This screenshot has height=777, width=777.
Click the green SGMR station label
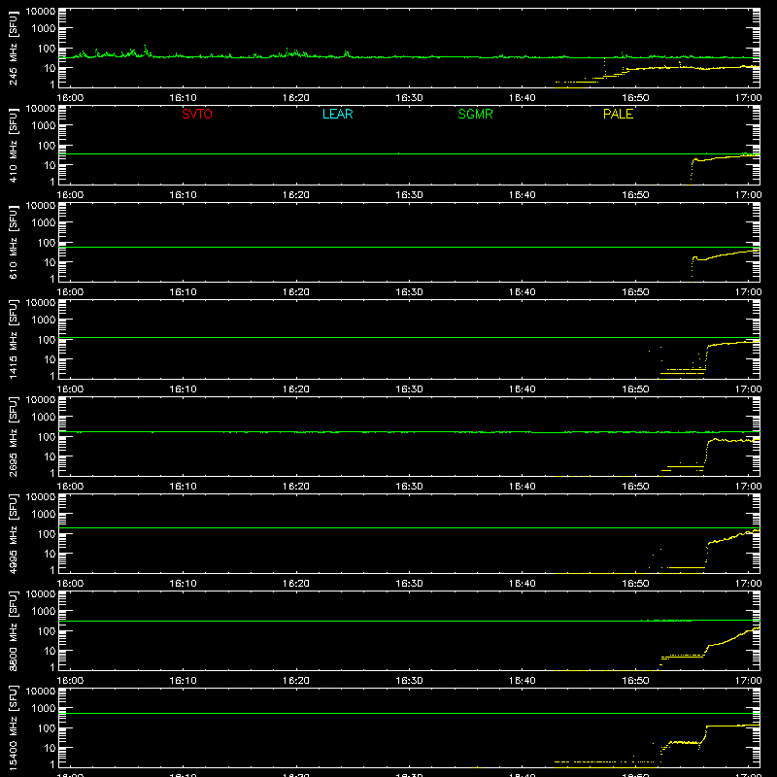pos(475,114)
